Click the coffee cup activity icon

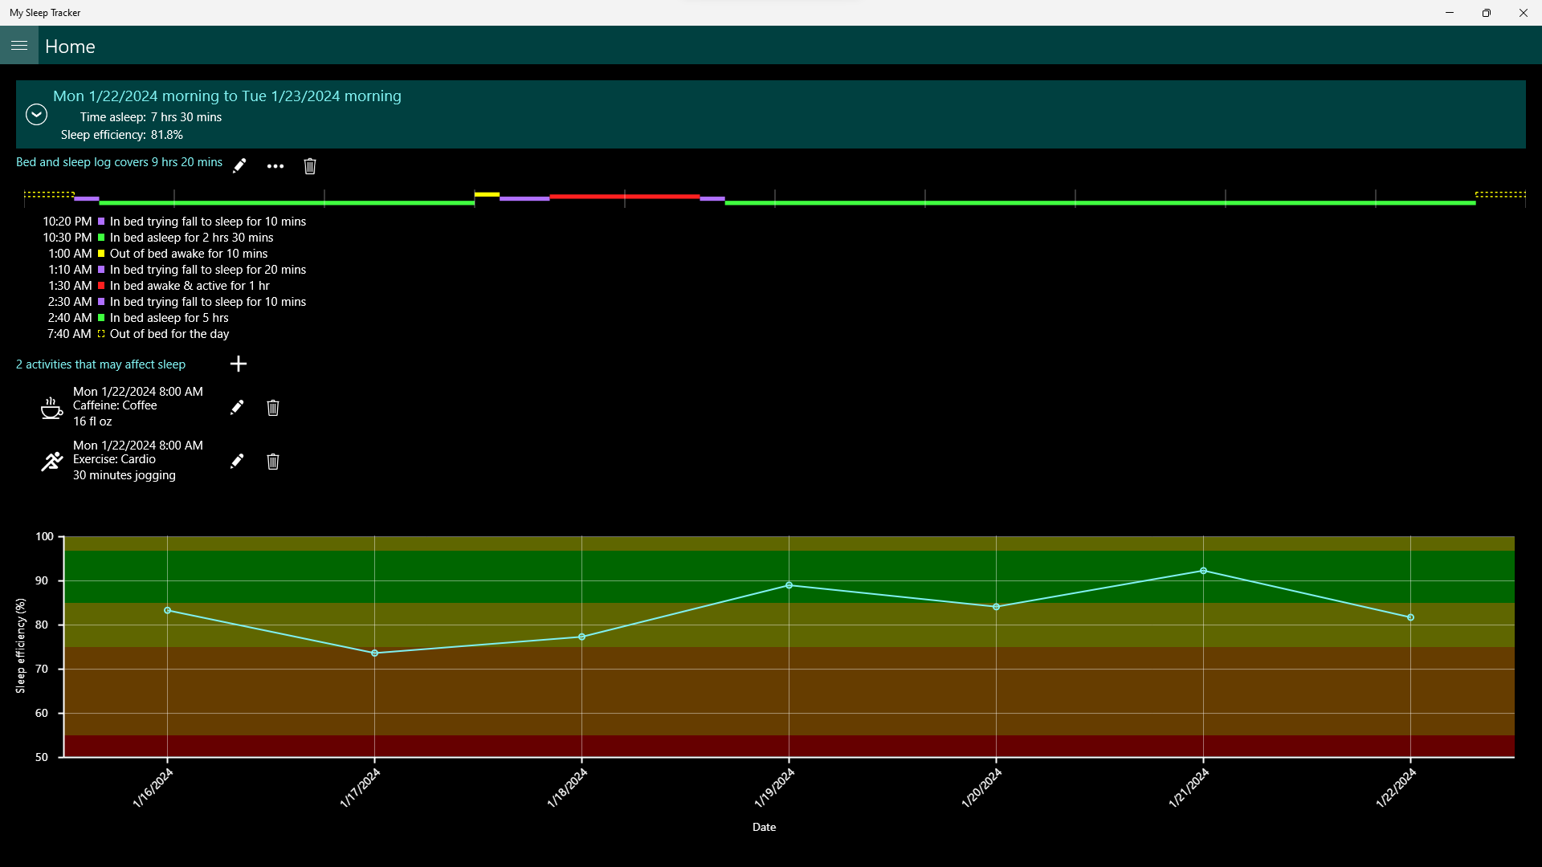[51, 408]
